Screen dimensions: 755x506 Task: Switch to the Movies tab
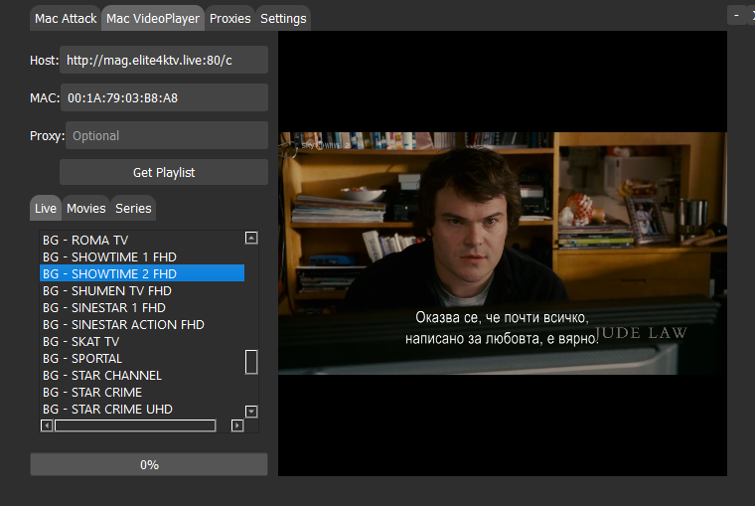tap(85, 208)
